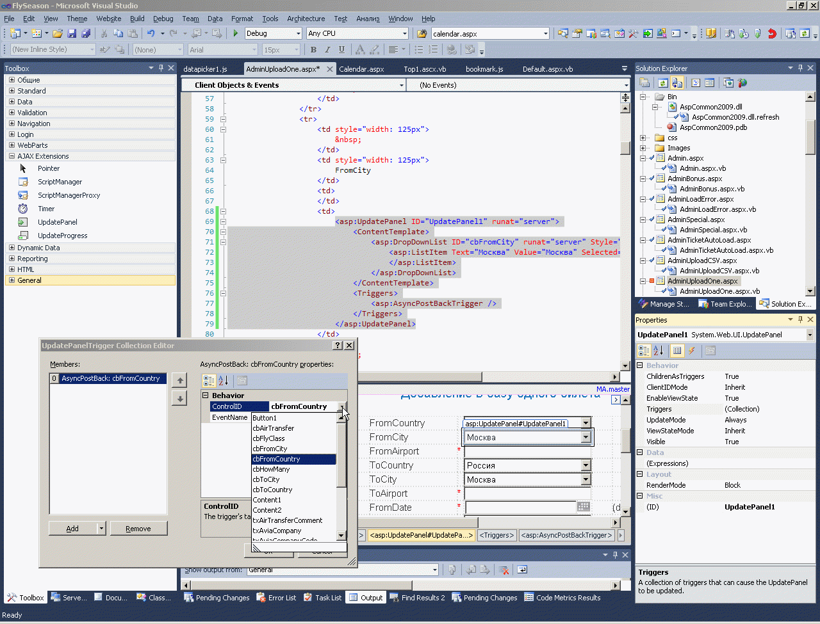The width and height of the screenshot is (820, 624).
Task: Move trigger down with the down arrow
Action: coord(180,398)
